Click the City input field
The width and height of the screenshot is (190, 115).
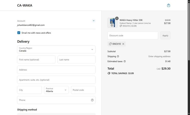point(29,90)
